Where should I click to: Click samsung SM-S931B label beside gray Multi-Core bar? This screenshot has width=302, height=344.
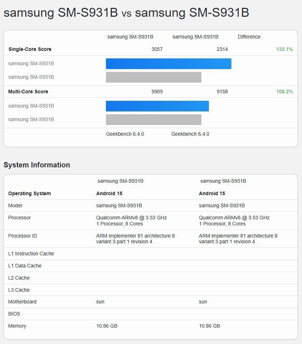(31, 119)
